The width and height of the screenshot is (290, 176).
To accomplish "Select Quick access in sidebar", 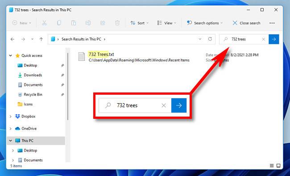I will pos(32,55).
